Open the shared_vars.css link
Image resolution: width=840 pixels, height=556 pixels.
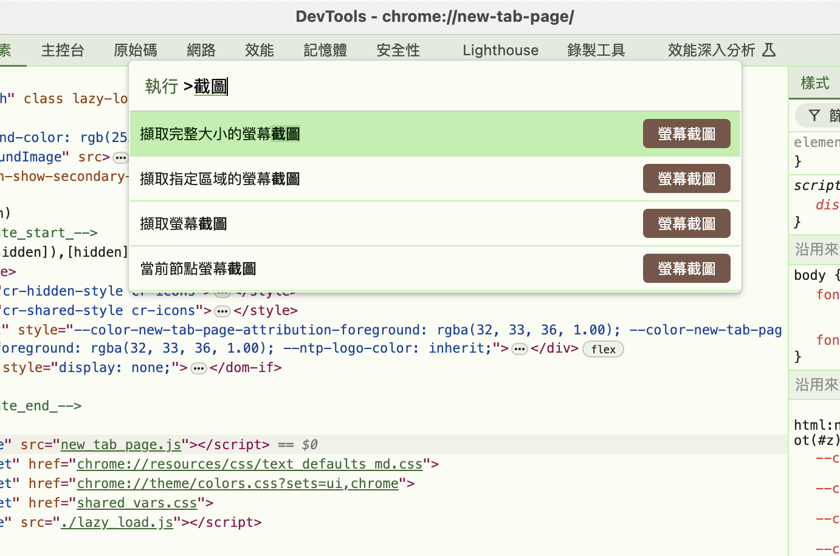[x=137, y=503]
